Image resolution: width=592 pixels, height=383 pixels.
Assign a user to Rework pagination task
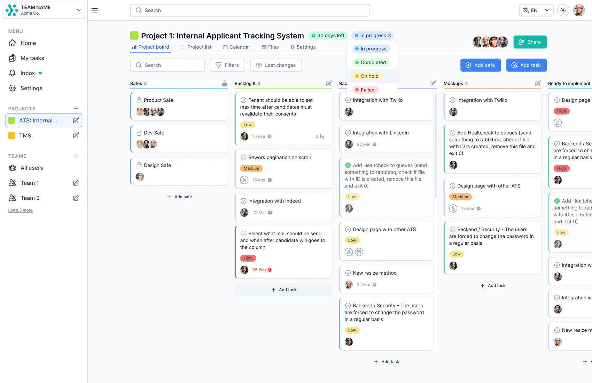click(244, 180)
